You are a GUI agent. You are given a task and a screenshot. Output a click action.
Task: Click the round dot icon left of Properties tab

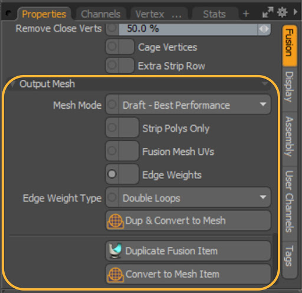click(9, 14)
